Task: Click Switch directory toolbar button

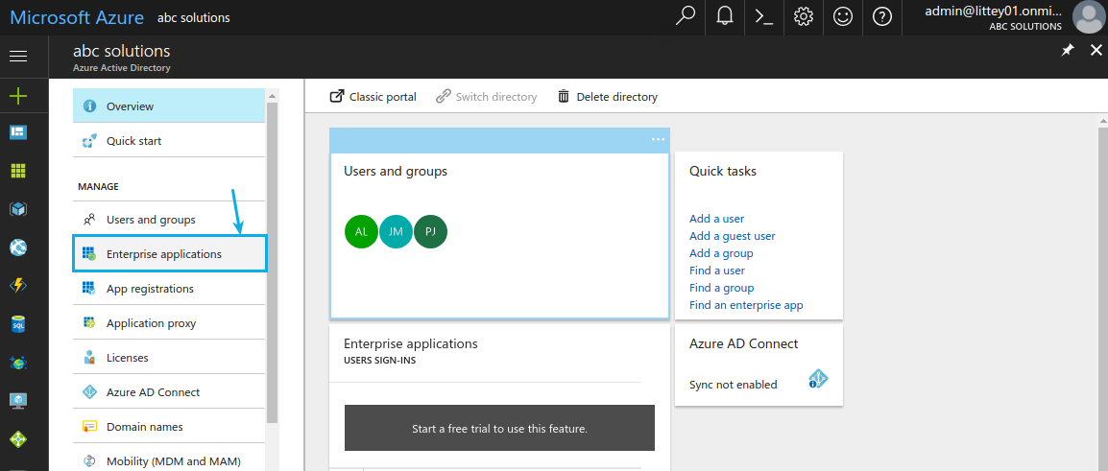Action: [x=486, y=97]
